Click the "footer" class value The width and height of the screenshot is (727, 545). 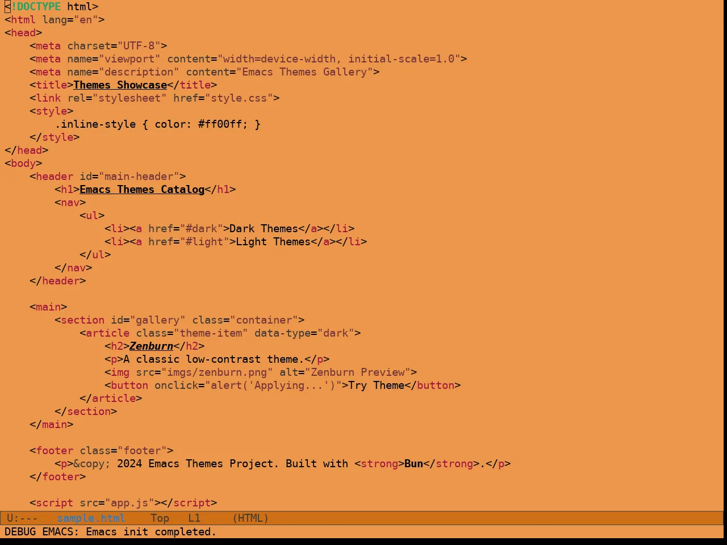coord(142,451)
